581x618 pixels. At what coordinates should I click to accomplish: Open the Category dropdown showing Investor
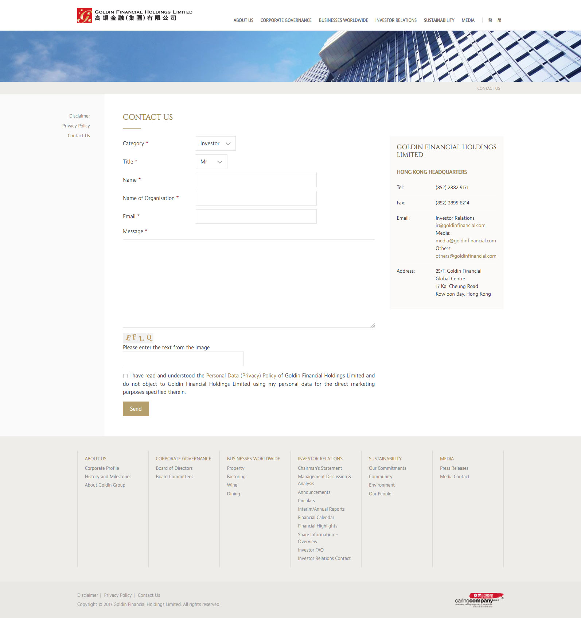[216, 143]
